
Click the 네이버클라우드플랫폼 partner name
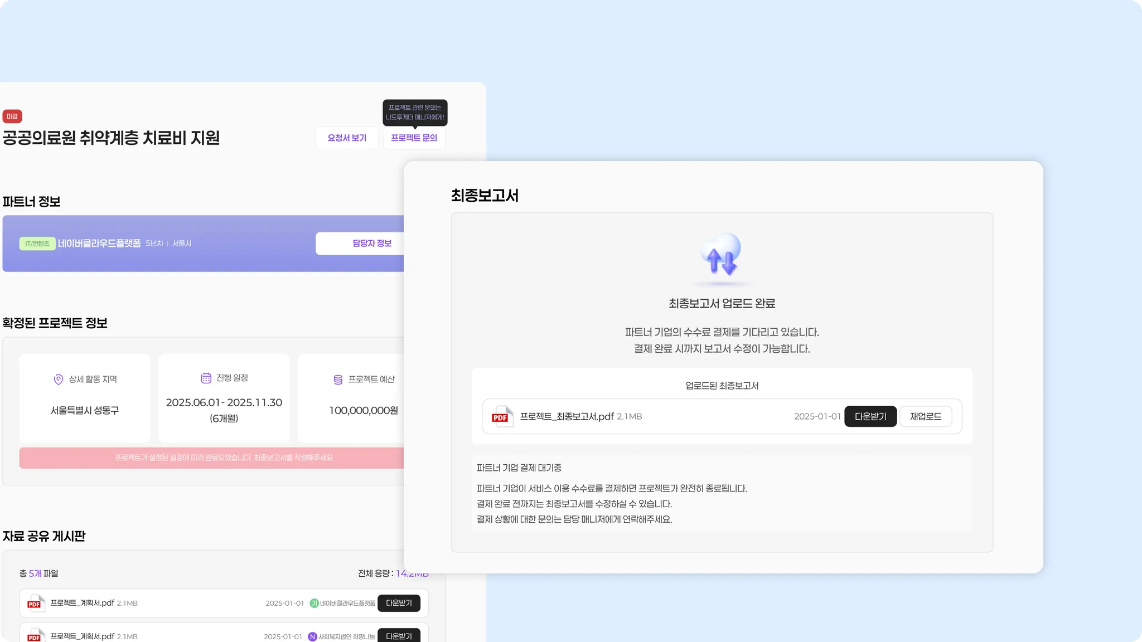click(x=99, y=244)
